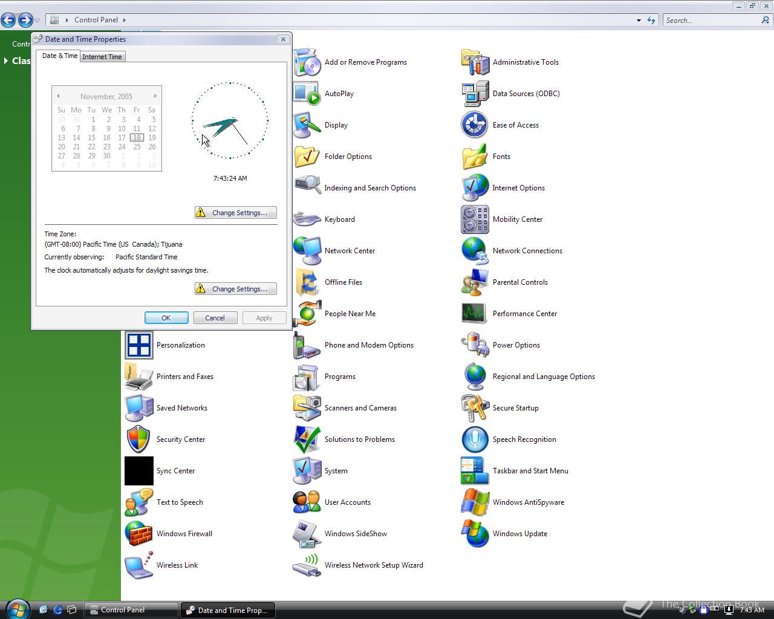The height and width of the screenshot is (619, 774).
Task: Open the Wireless Link icon
Action: point(139,565)
